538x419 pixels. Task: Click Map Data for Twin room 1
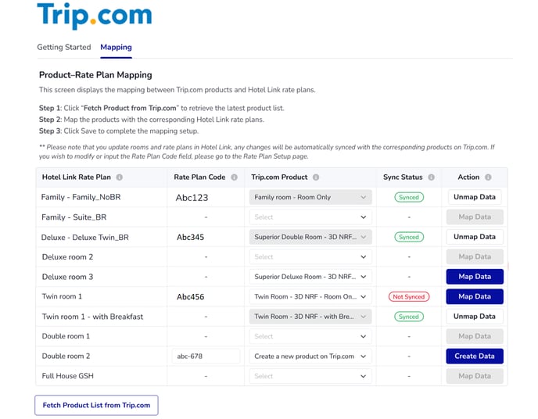pos(475,297)
